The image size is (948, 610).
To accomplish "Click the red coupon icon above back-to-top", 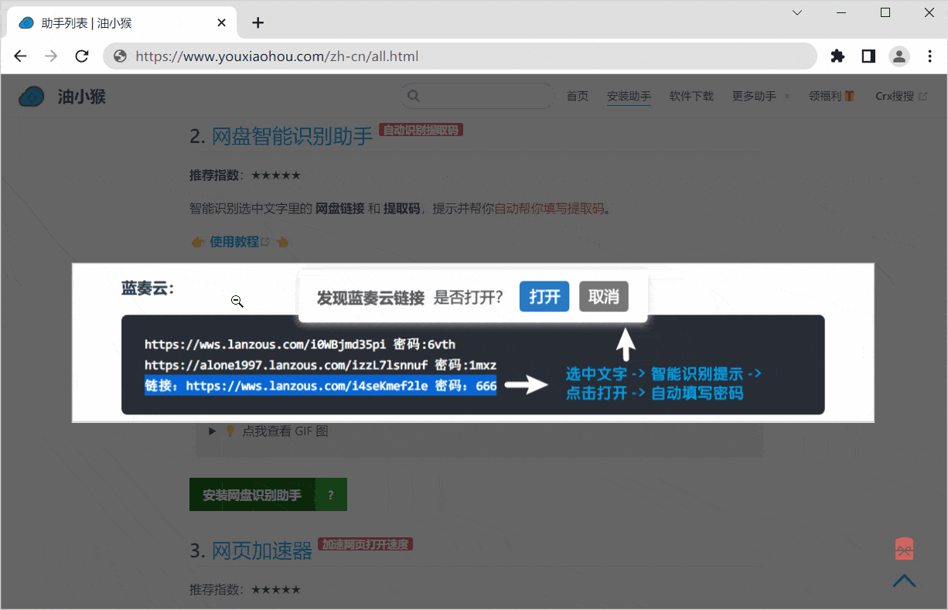I will (x=905, y=548).
